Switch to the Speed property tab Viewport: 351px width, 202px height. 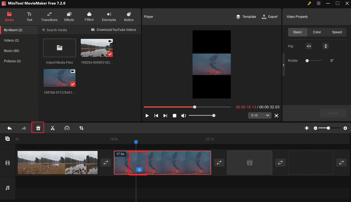(x=337, y=32)
